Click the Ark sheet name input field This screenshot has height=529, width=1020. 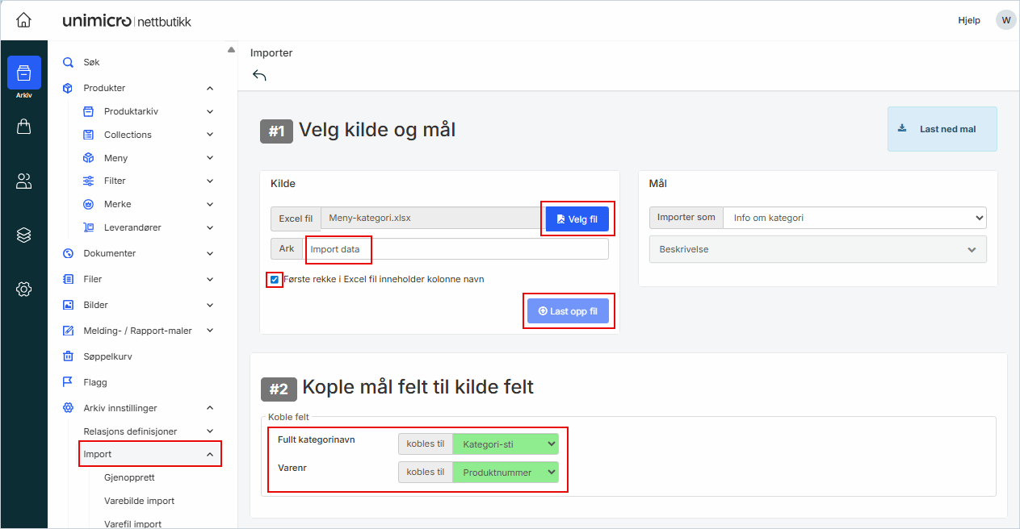[x=455, y=249]
